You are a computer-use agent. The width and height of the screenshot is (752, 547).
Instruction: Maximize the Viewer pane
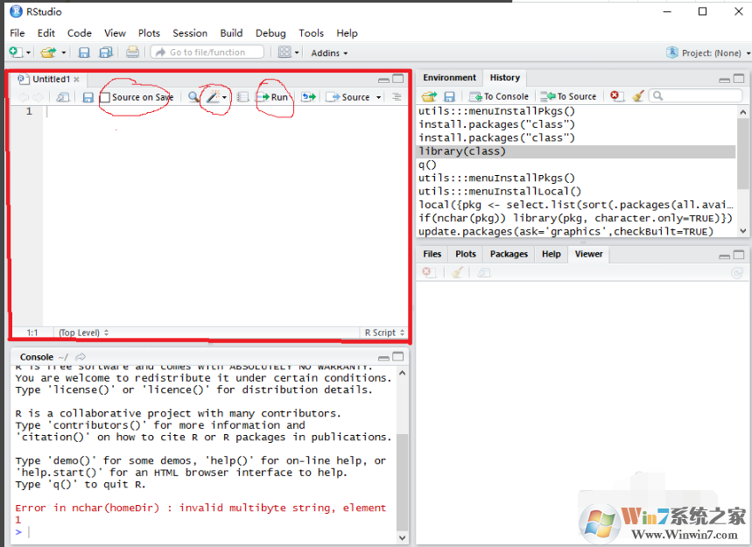tap(739, 255)
